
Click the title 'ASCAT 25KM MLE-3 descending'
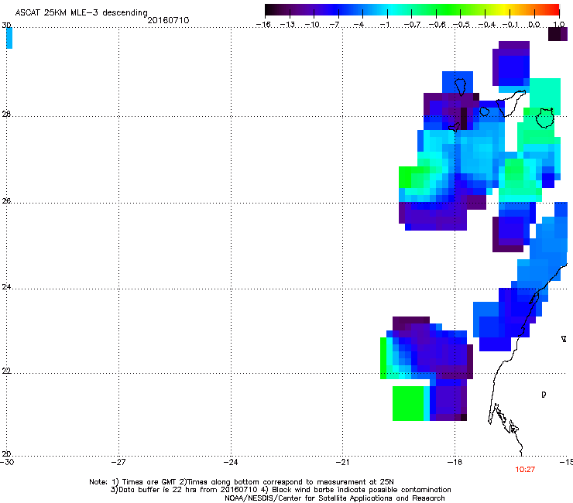pyautogui.click(x=81, y=12)
